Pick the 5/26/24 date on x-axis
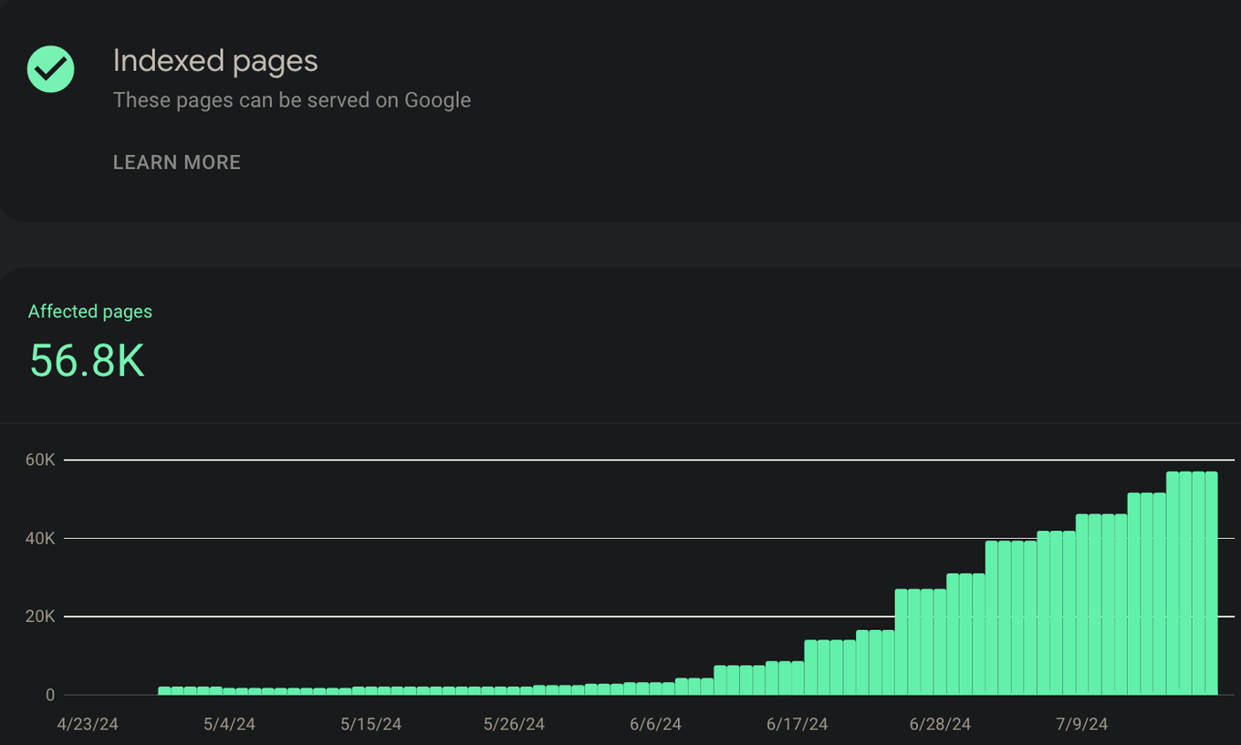Screen dimensions: 1241x745 pos(514,724)
